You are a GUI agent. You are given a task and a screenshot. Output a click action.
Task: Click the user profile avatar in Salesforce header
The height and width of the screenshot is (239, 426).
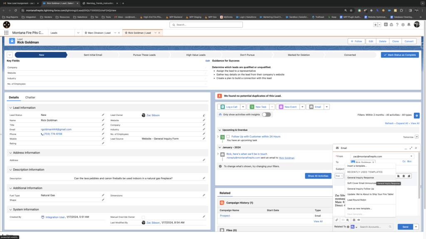click(417, 24)
